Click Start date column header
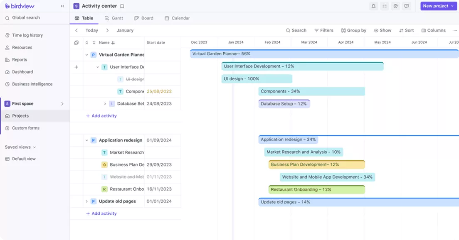 point(156,43)
